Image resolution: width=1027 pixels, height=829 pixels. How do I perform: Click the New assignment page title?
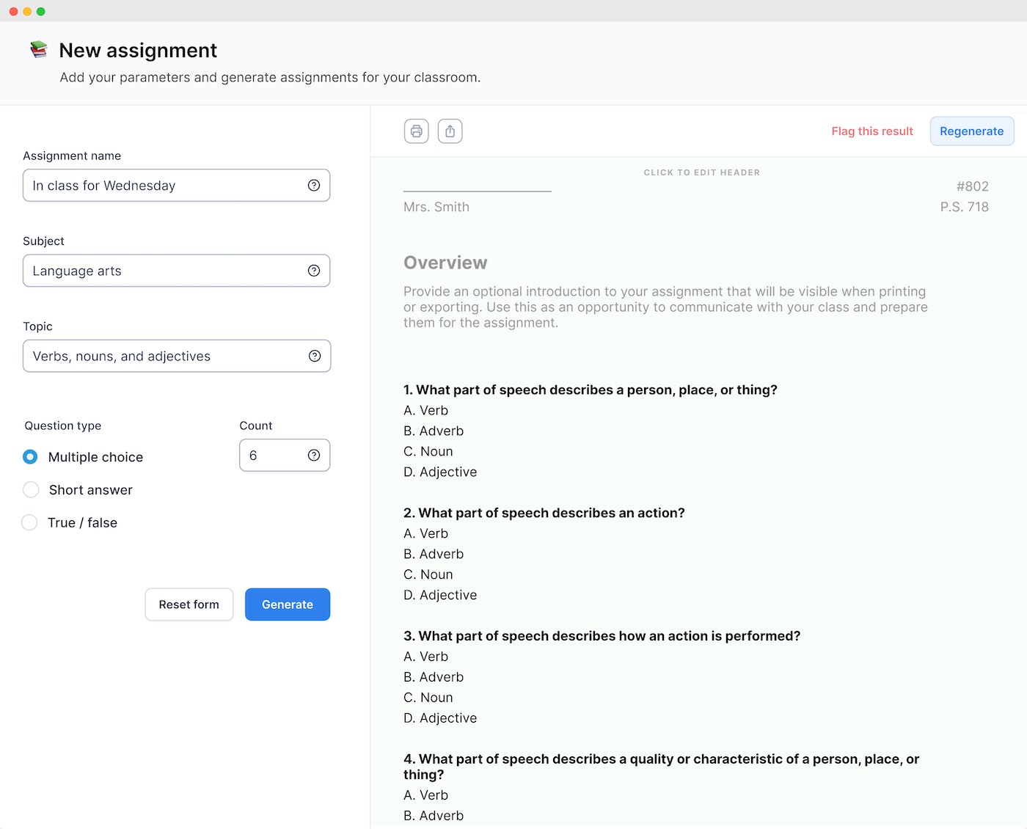pos(138,50)
